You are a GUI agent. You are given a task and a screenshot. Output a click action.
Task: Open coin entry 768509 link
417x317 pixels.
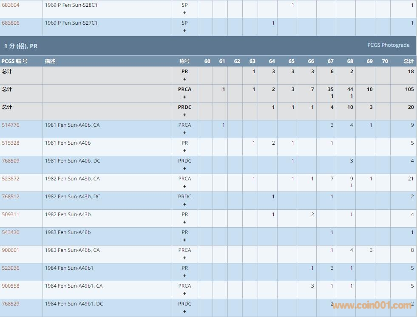pyautogui.click(x=11, y=161)
